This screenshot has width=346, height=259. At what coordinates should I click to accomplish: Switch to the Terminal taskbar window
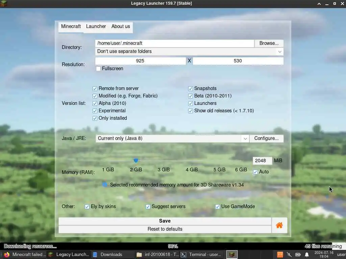(x=202, y=255)
